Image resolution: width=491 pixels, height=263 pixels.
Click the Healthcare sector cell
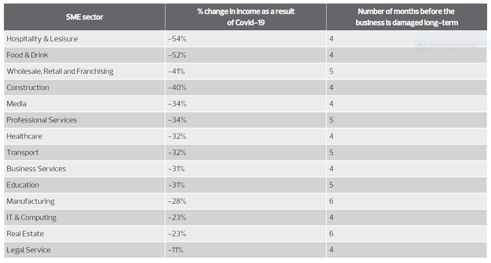[24, 136]
